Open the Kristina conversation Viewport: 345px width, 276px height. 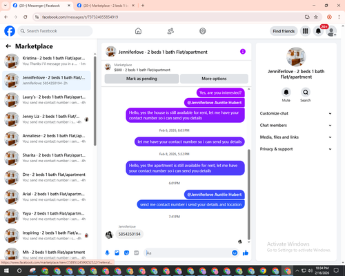click(46, 61)
